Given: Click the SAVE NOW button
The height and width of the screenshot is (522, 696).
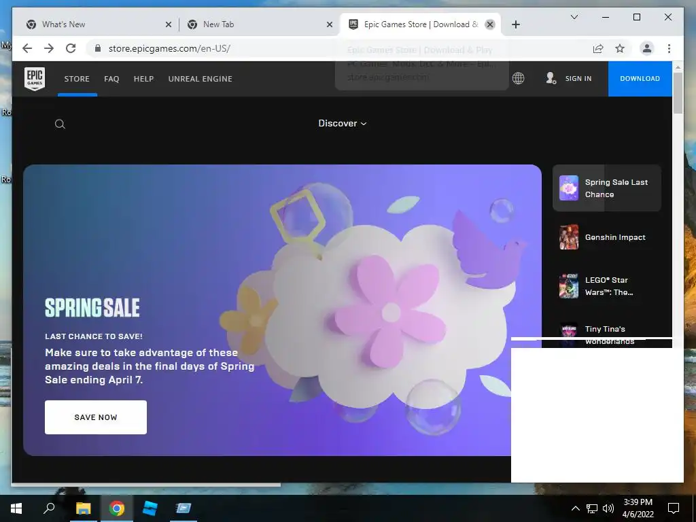Looking at the screenshot, I should [x=95, y=417].
